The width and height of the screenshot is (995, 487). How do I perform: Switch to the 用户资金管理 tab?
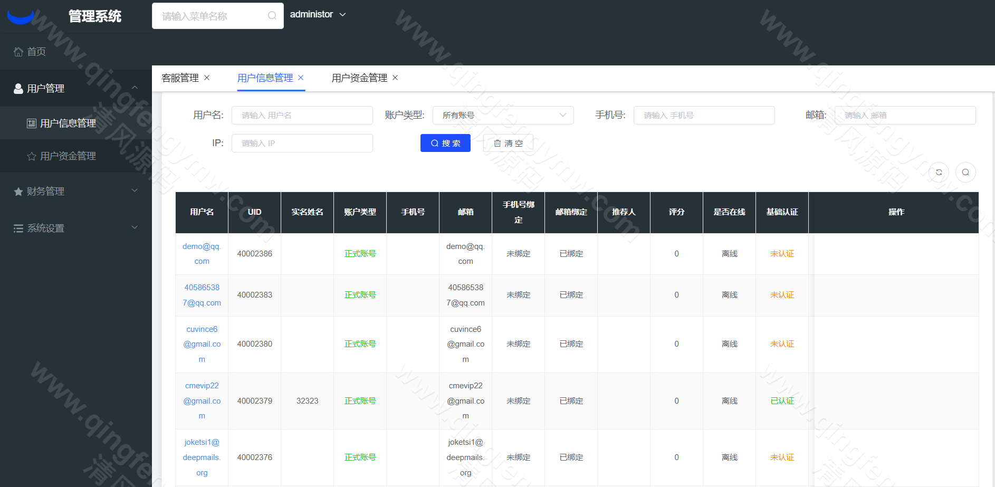point(359,78)
